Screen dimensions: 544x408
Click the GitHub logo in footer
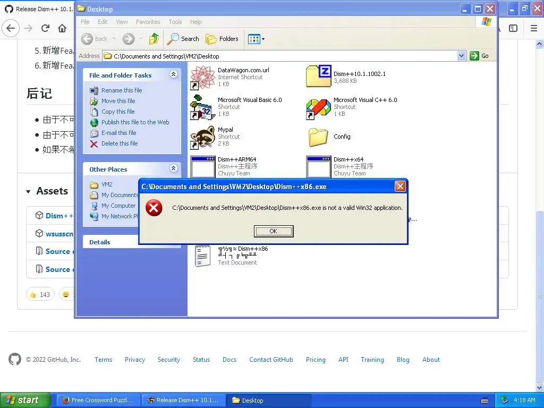pyautogui.click(x=14, y=360)
